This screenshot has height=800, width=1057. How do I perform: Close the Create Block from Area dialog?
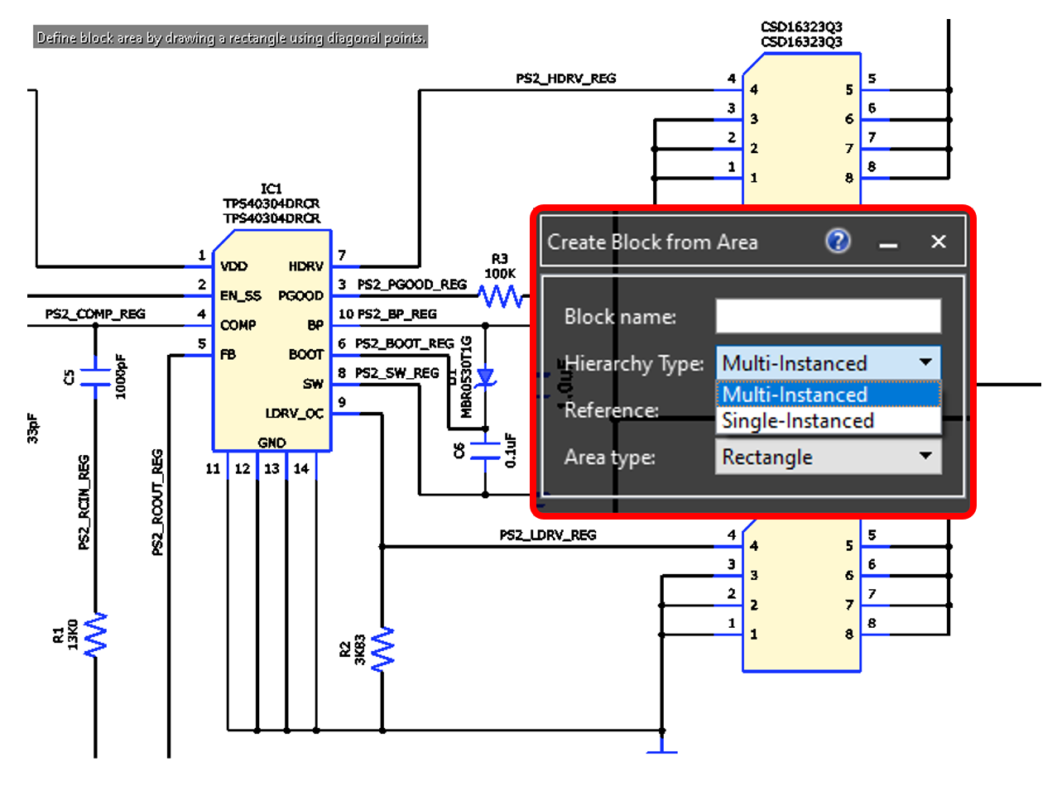coord(938,242)
